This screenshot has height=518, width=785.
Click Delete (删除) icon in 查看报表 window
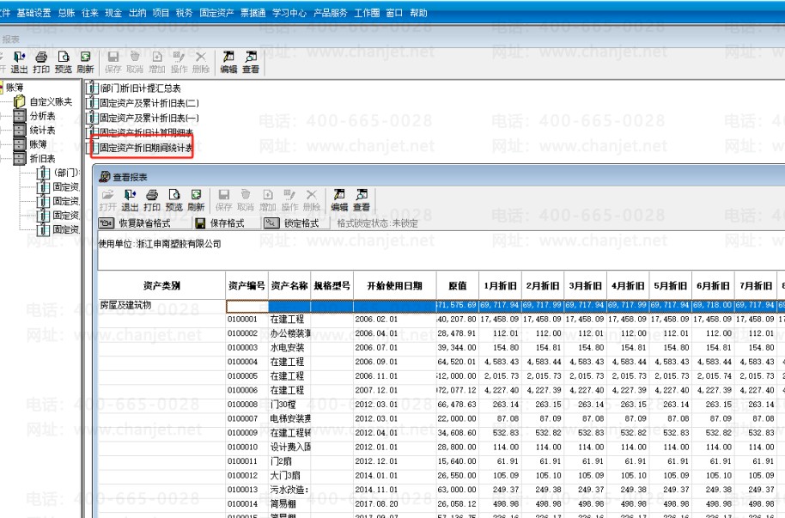[x=312, y=200]
